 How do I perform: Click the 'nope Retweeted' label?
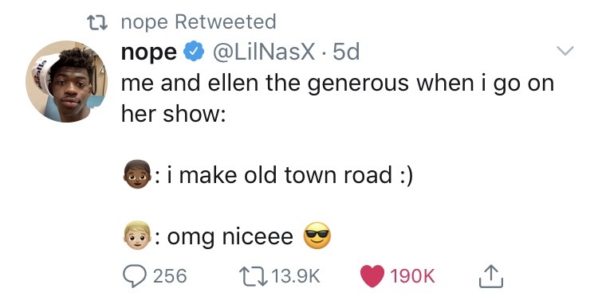click(199, 21)
